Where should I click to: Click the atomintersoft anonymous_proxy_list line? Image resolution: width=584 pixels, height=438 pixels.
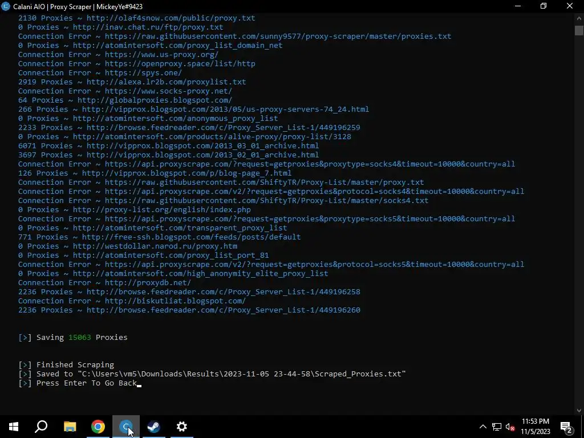148,118
